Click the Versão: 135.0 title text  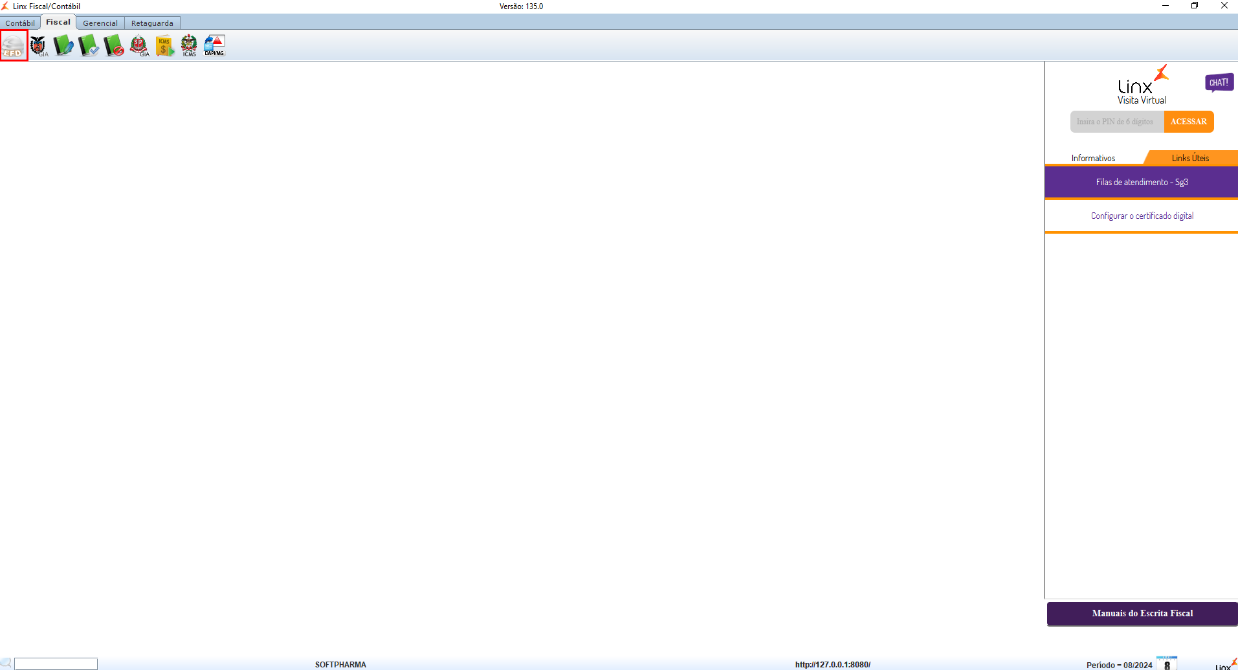(x=521, y=6)
